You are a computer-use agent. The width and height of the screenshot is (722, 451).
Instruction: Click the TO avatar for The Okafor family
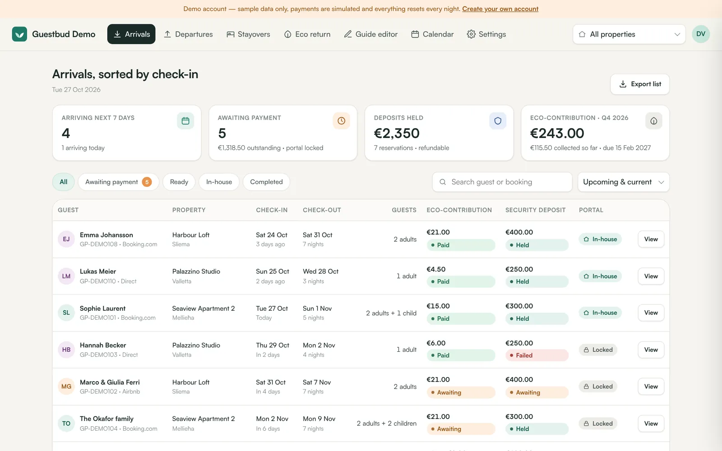tap(66, 423)
